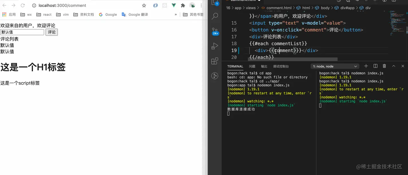Switch to the 输出 tab in the panel
Viewport: 408px width, 175px height.
pyautogui.click(x=264, y=66)
